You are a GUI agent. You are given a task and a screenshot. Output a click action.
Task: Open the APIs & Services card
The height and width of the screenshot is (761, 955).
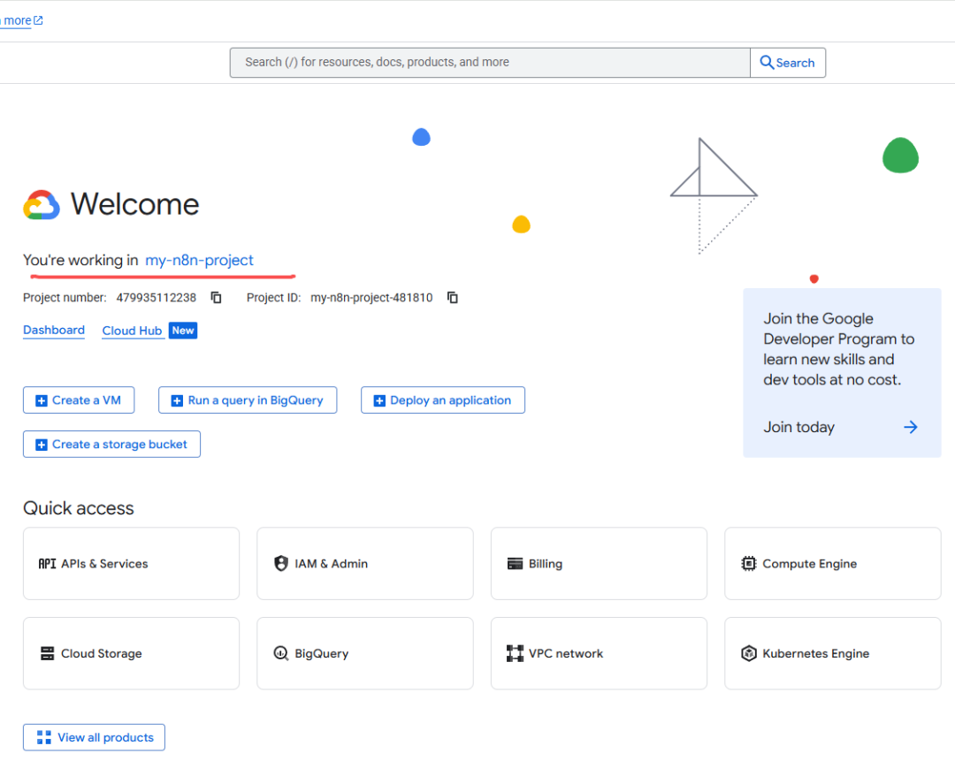131,564
